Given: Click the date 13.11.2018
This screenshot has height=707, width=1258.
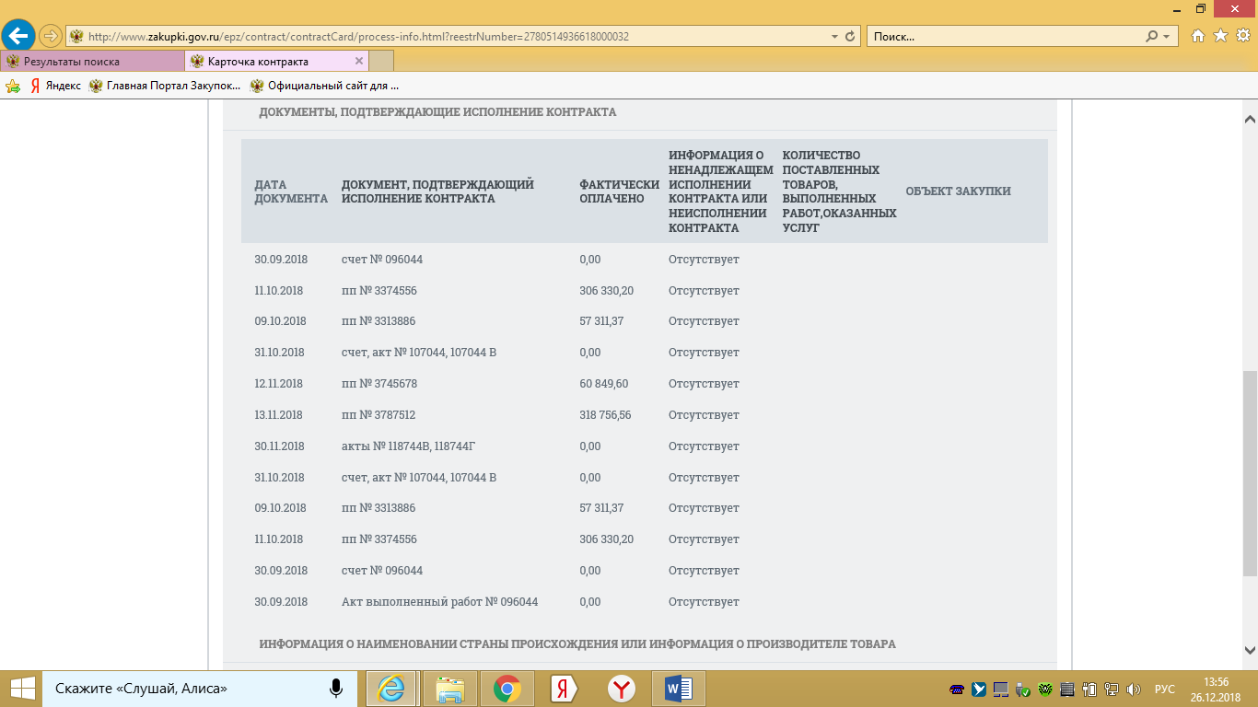Looking at the screenshot, I should coord(279,415).
